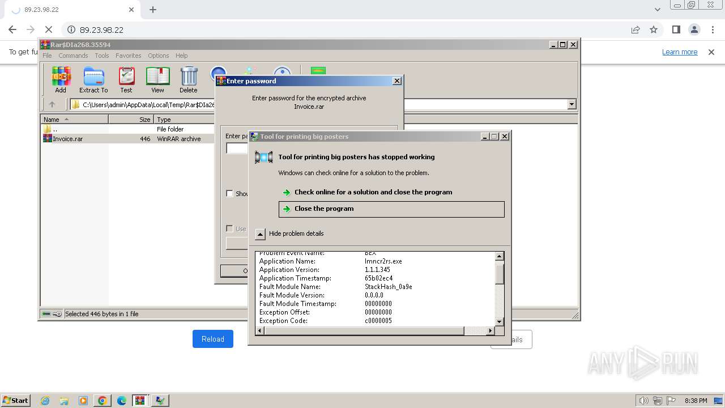The width and height of the screenshot is (725, 408).
Task: Open File Explorer from taskbar
Action: [64, 401]
